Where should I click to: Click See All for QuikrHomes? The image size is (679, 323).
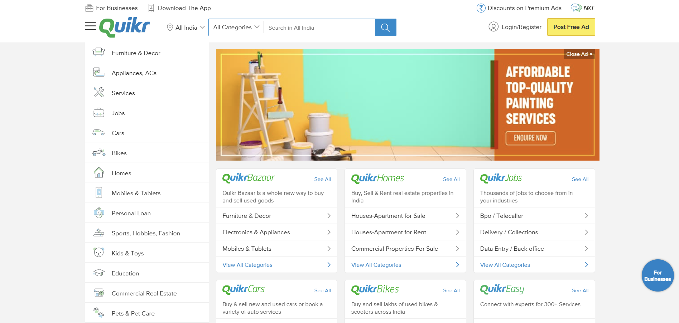451,179
